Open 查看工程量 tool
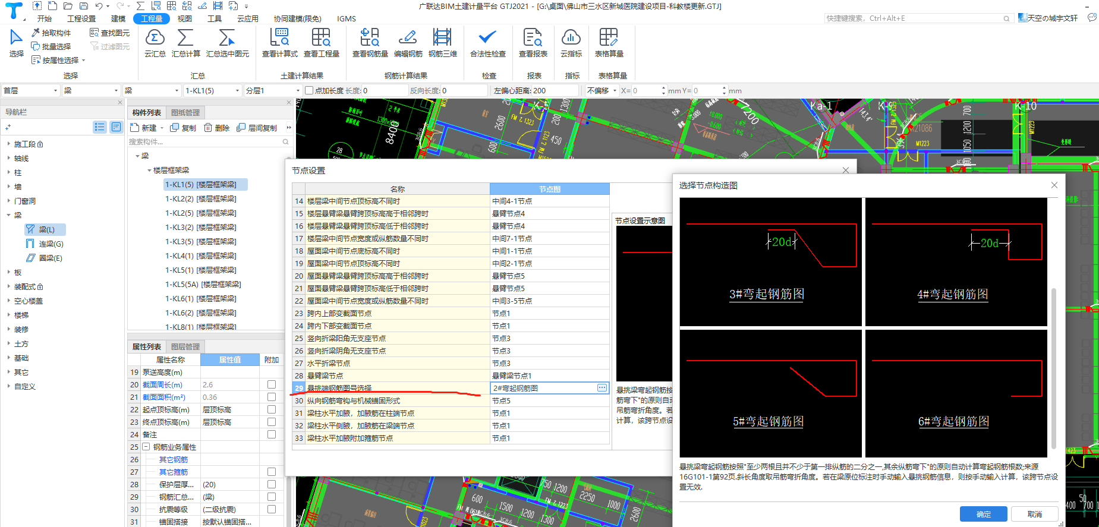The image size is (1099, 527). 322,43
